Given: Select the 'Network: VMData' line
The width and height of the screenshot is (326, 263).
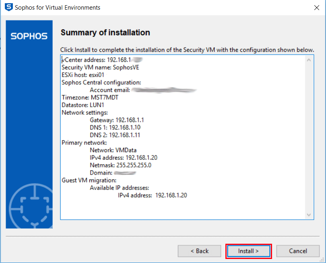Looking at the screenshot, I should 113,150.
